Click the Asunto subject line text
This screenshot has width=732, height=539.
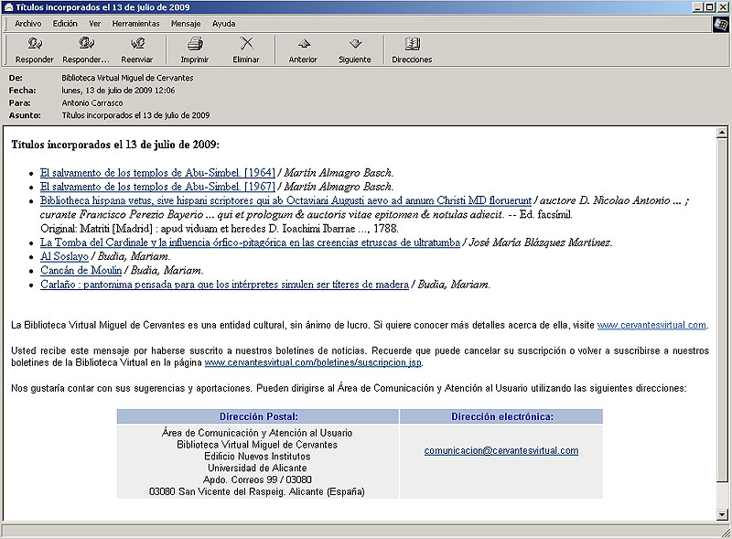[135, 115]
